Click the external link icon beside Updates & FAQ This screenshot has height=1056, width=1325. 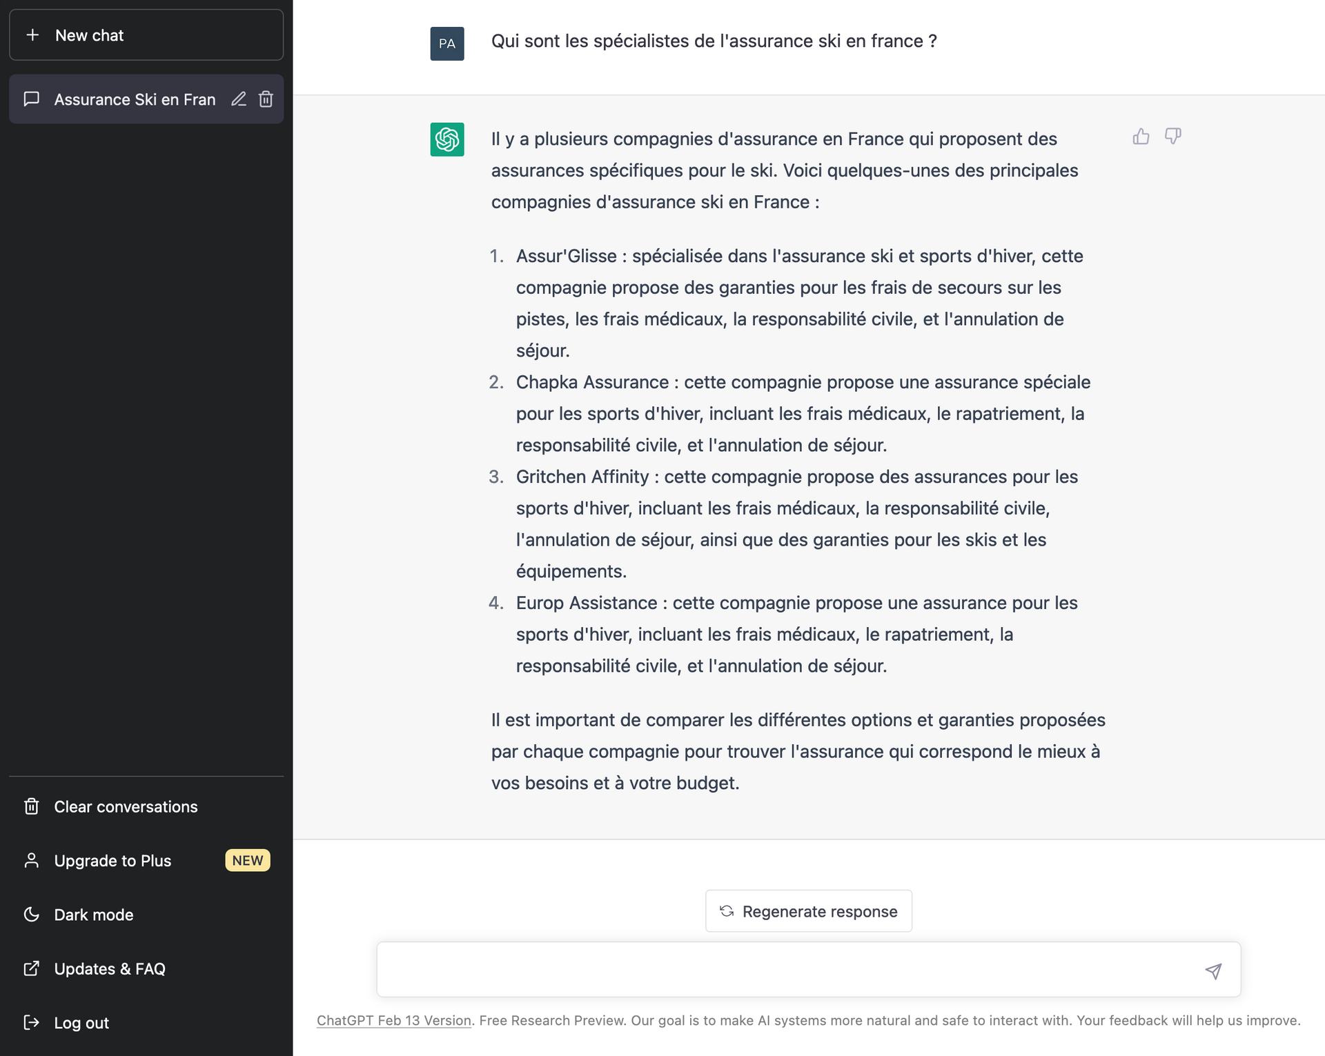(x=32, y=968)
